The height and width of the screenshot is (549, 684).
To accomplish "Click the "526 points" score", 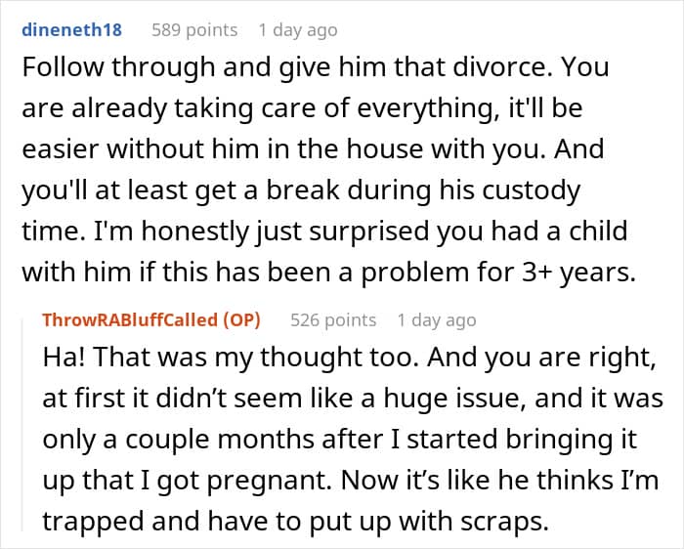I will tap(333, 319).
